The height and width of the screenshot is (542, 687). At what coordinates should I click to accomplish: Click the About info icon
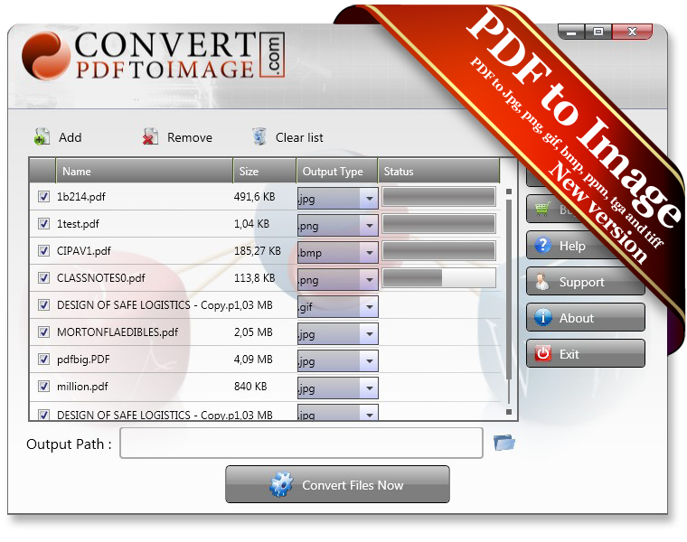pyautogui.click(x=543, y=317)
